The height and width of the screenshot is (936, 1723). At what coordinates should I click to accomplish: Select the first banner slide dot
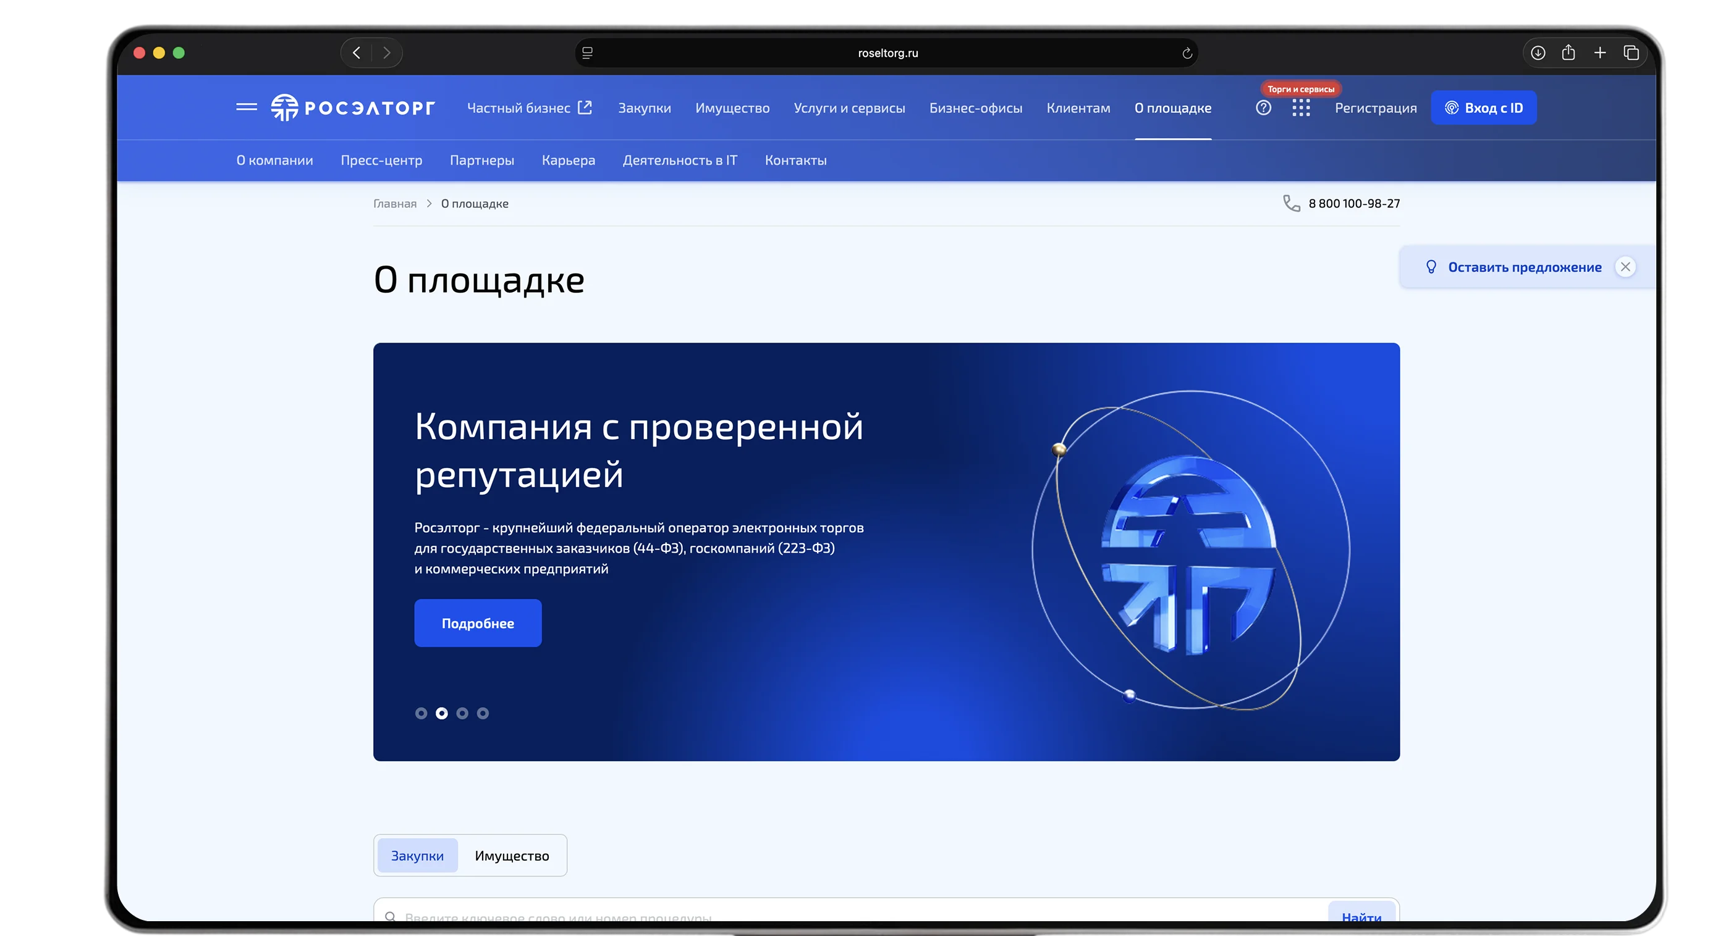[x=421, y=713]
